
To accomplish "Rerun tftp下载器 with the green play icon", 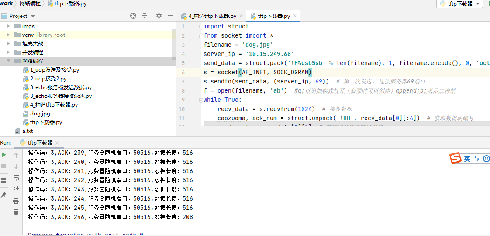I will click(x=4, y=155).
